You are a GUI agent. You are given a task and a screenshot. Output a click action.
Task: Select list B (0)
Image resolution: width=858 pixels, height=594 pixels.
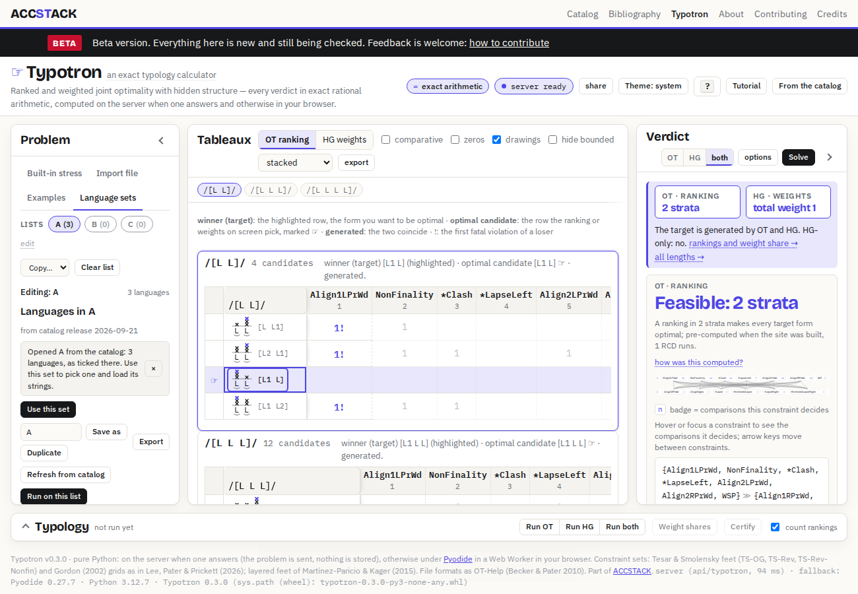click(100, 224)
